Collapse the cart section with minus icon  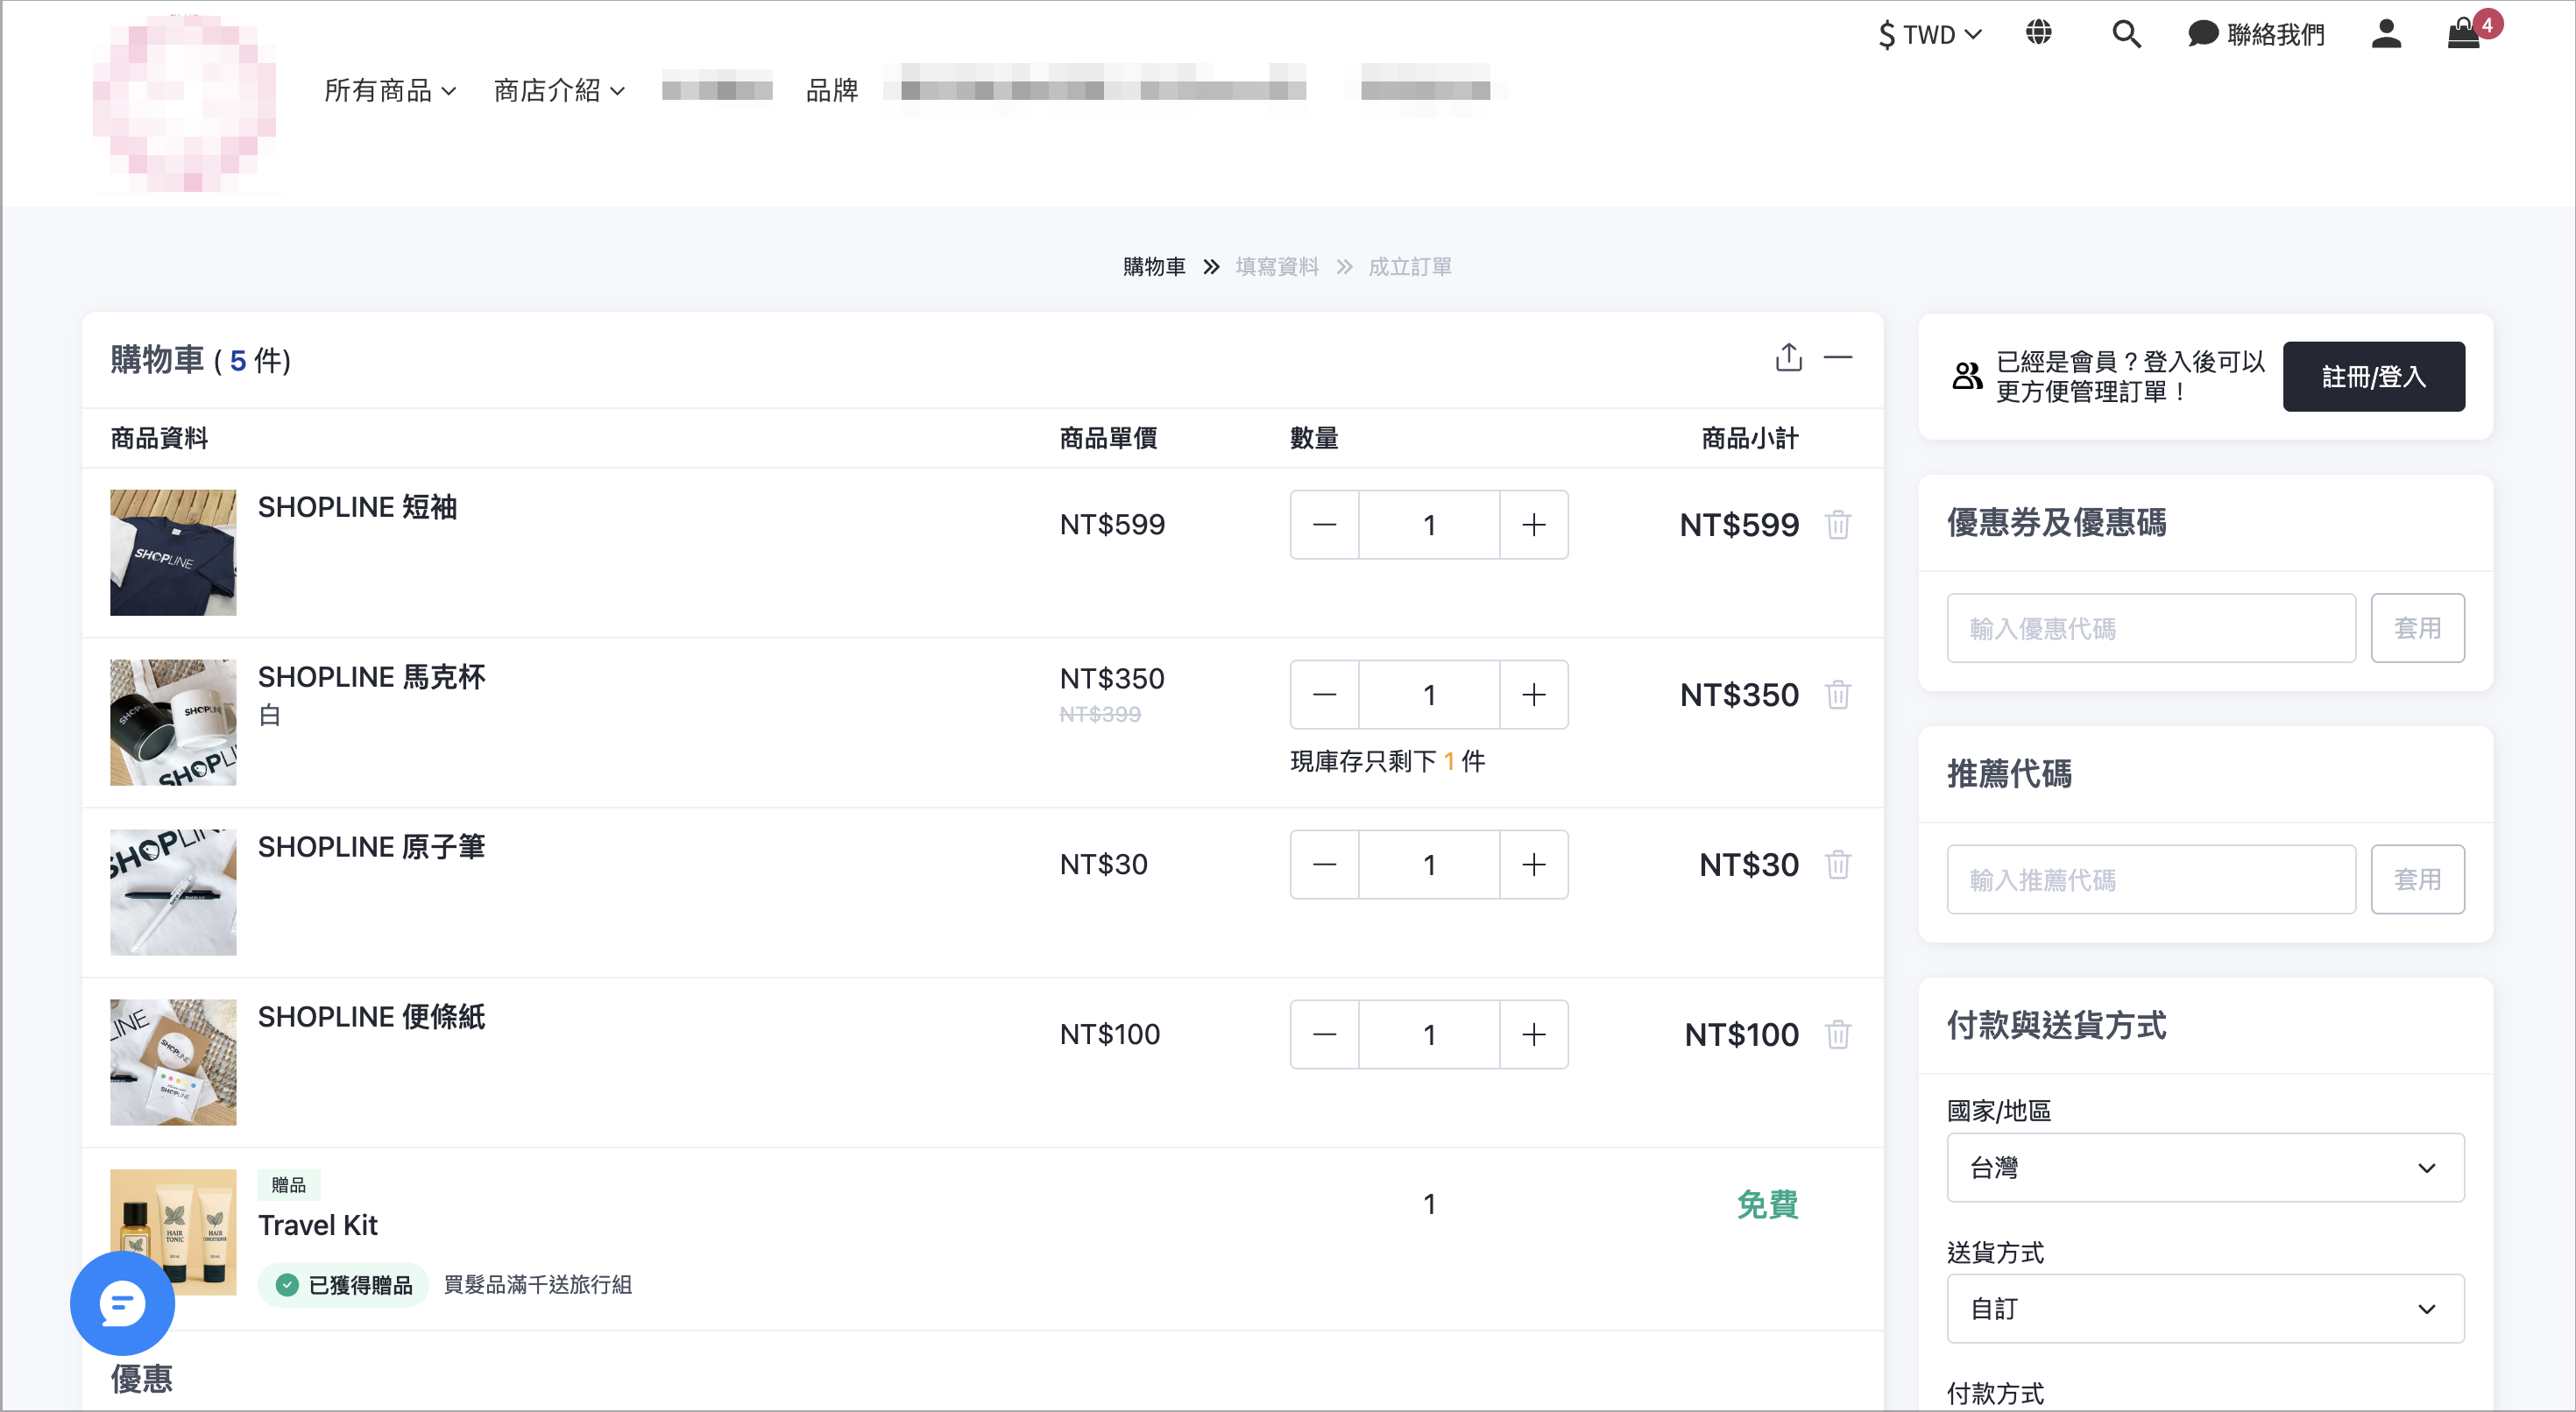(x=1837, y=357)
